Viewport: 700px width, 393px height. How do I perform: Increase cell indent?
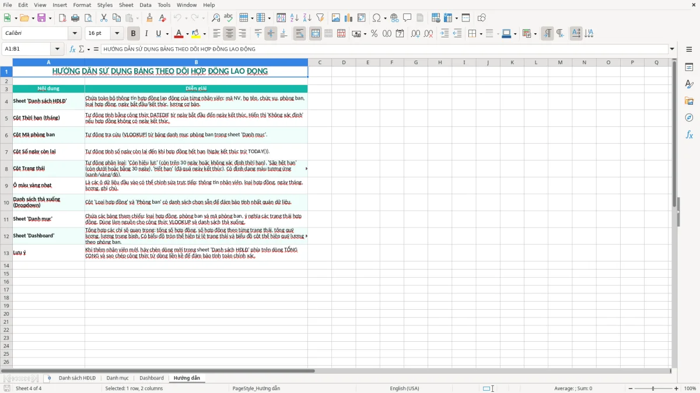pos(444,34)
